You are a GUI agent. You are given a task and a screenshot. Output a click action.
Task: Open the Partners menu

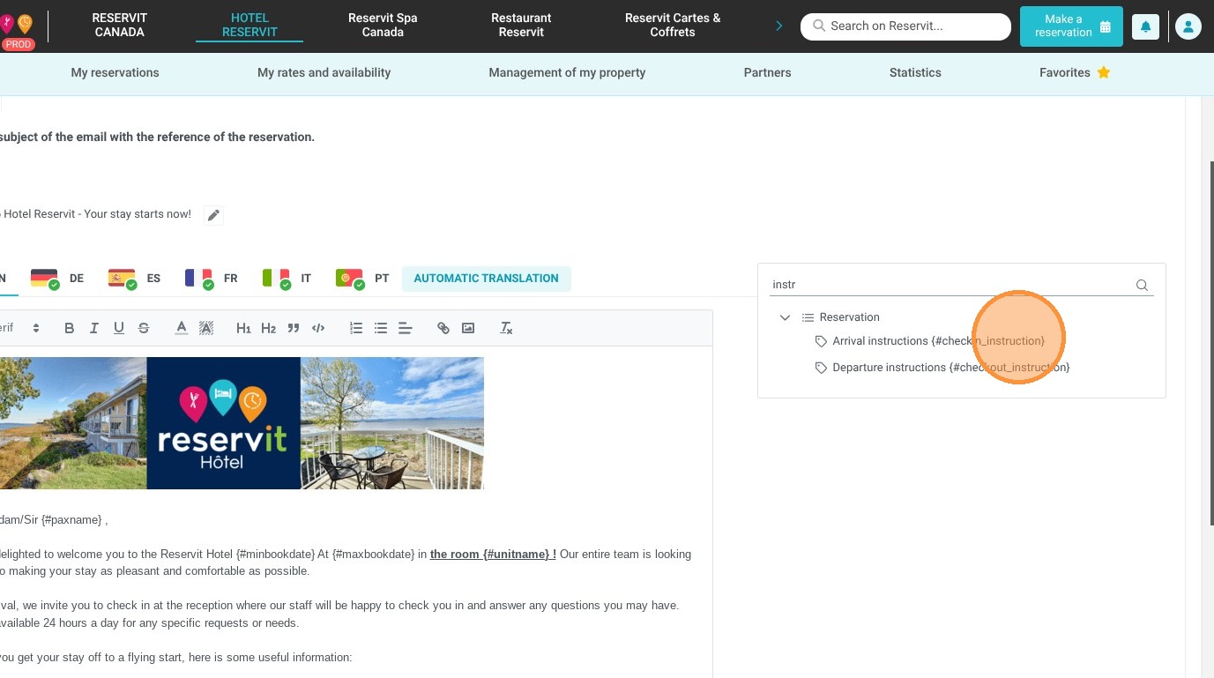pos(767,73)
